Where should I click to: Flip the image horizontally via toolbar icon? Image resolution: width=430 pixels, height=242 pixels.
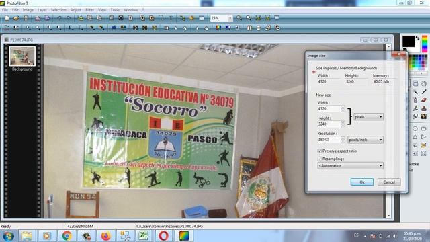(x=249, y=28)
